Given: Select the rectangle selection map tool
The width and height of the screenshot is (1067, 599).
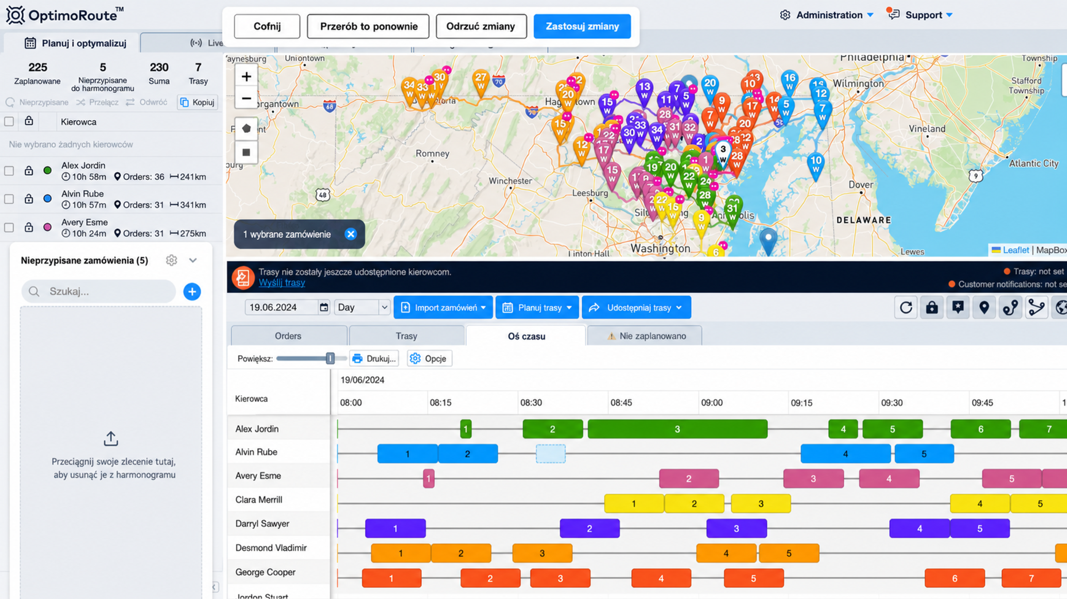Looking at the screenshot, I should (x=246, y=152).
